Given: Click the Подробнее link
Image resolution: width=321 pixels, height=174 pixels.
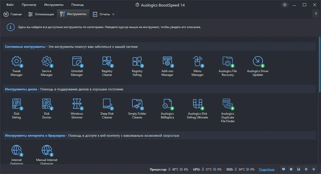Looking at the screenshot, I should (266, 169).
